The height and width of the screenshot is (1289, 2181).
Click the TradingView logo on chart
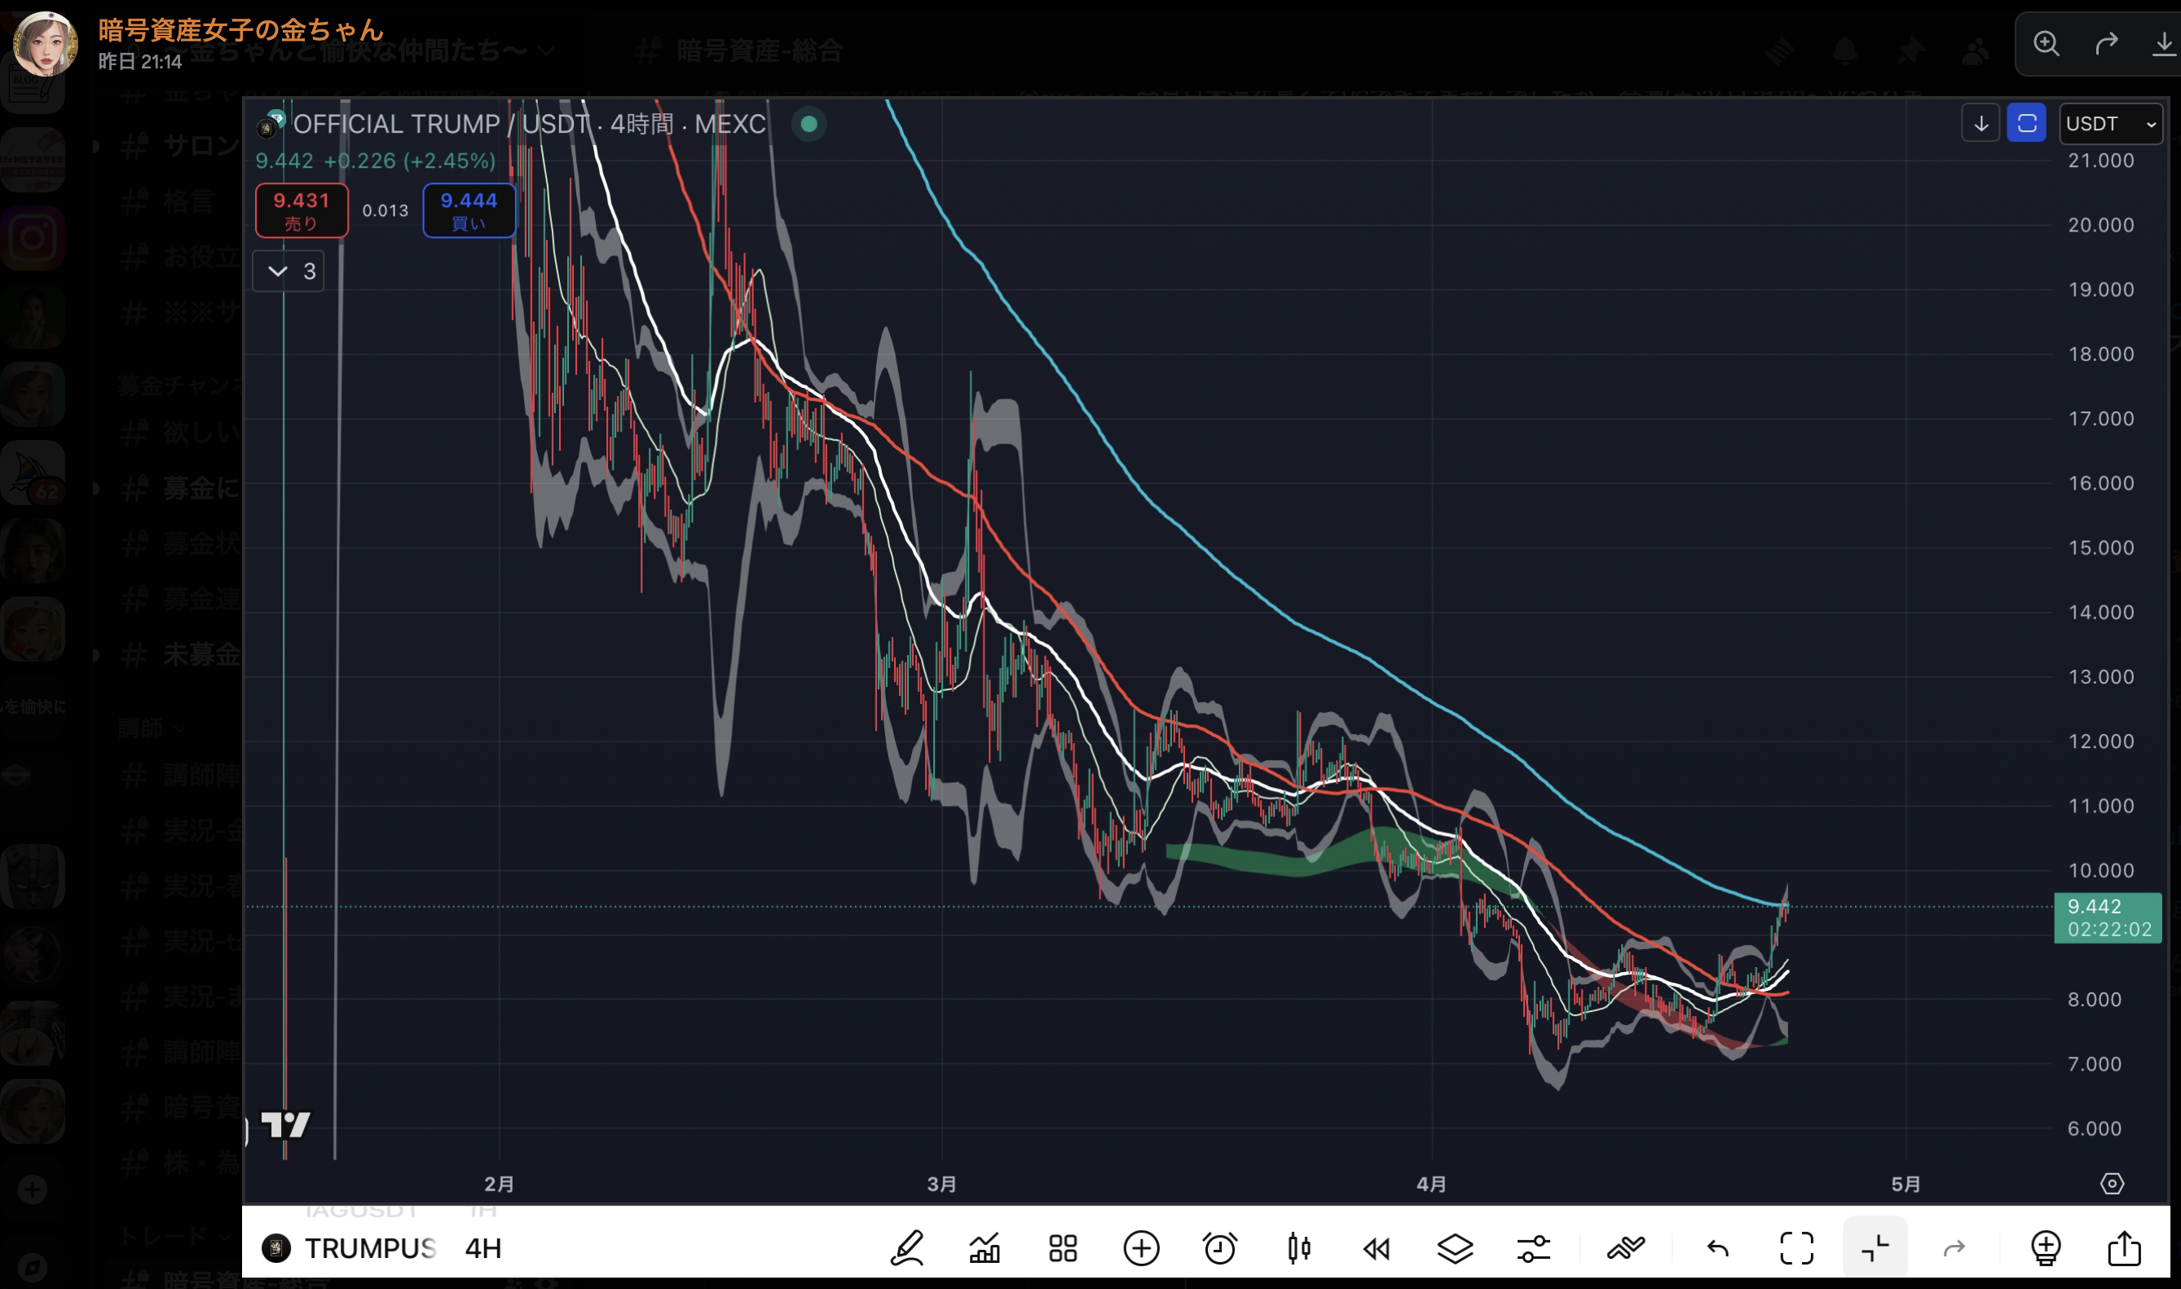pyautogui.click(x=286, y=1125)
